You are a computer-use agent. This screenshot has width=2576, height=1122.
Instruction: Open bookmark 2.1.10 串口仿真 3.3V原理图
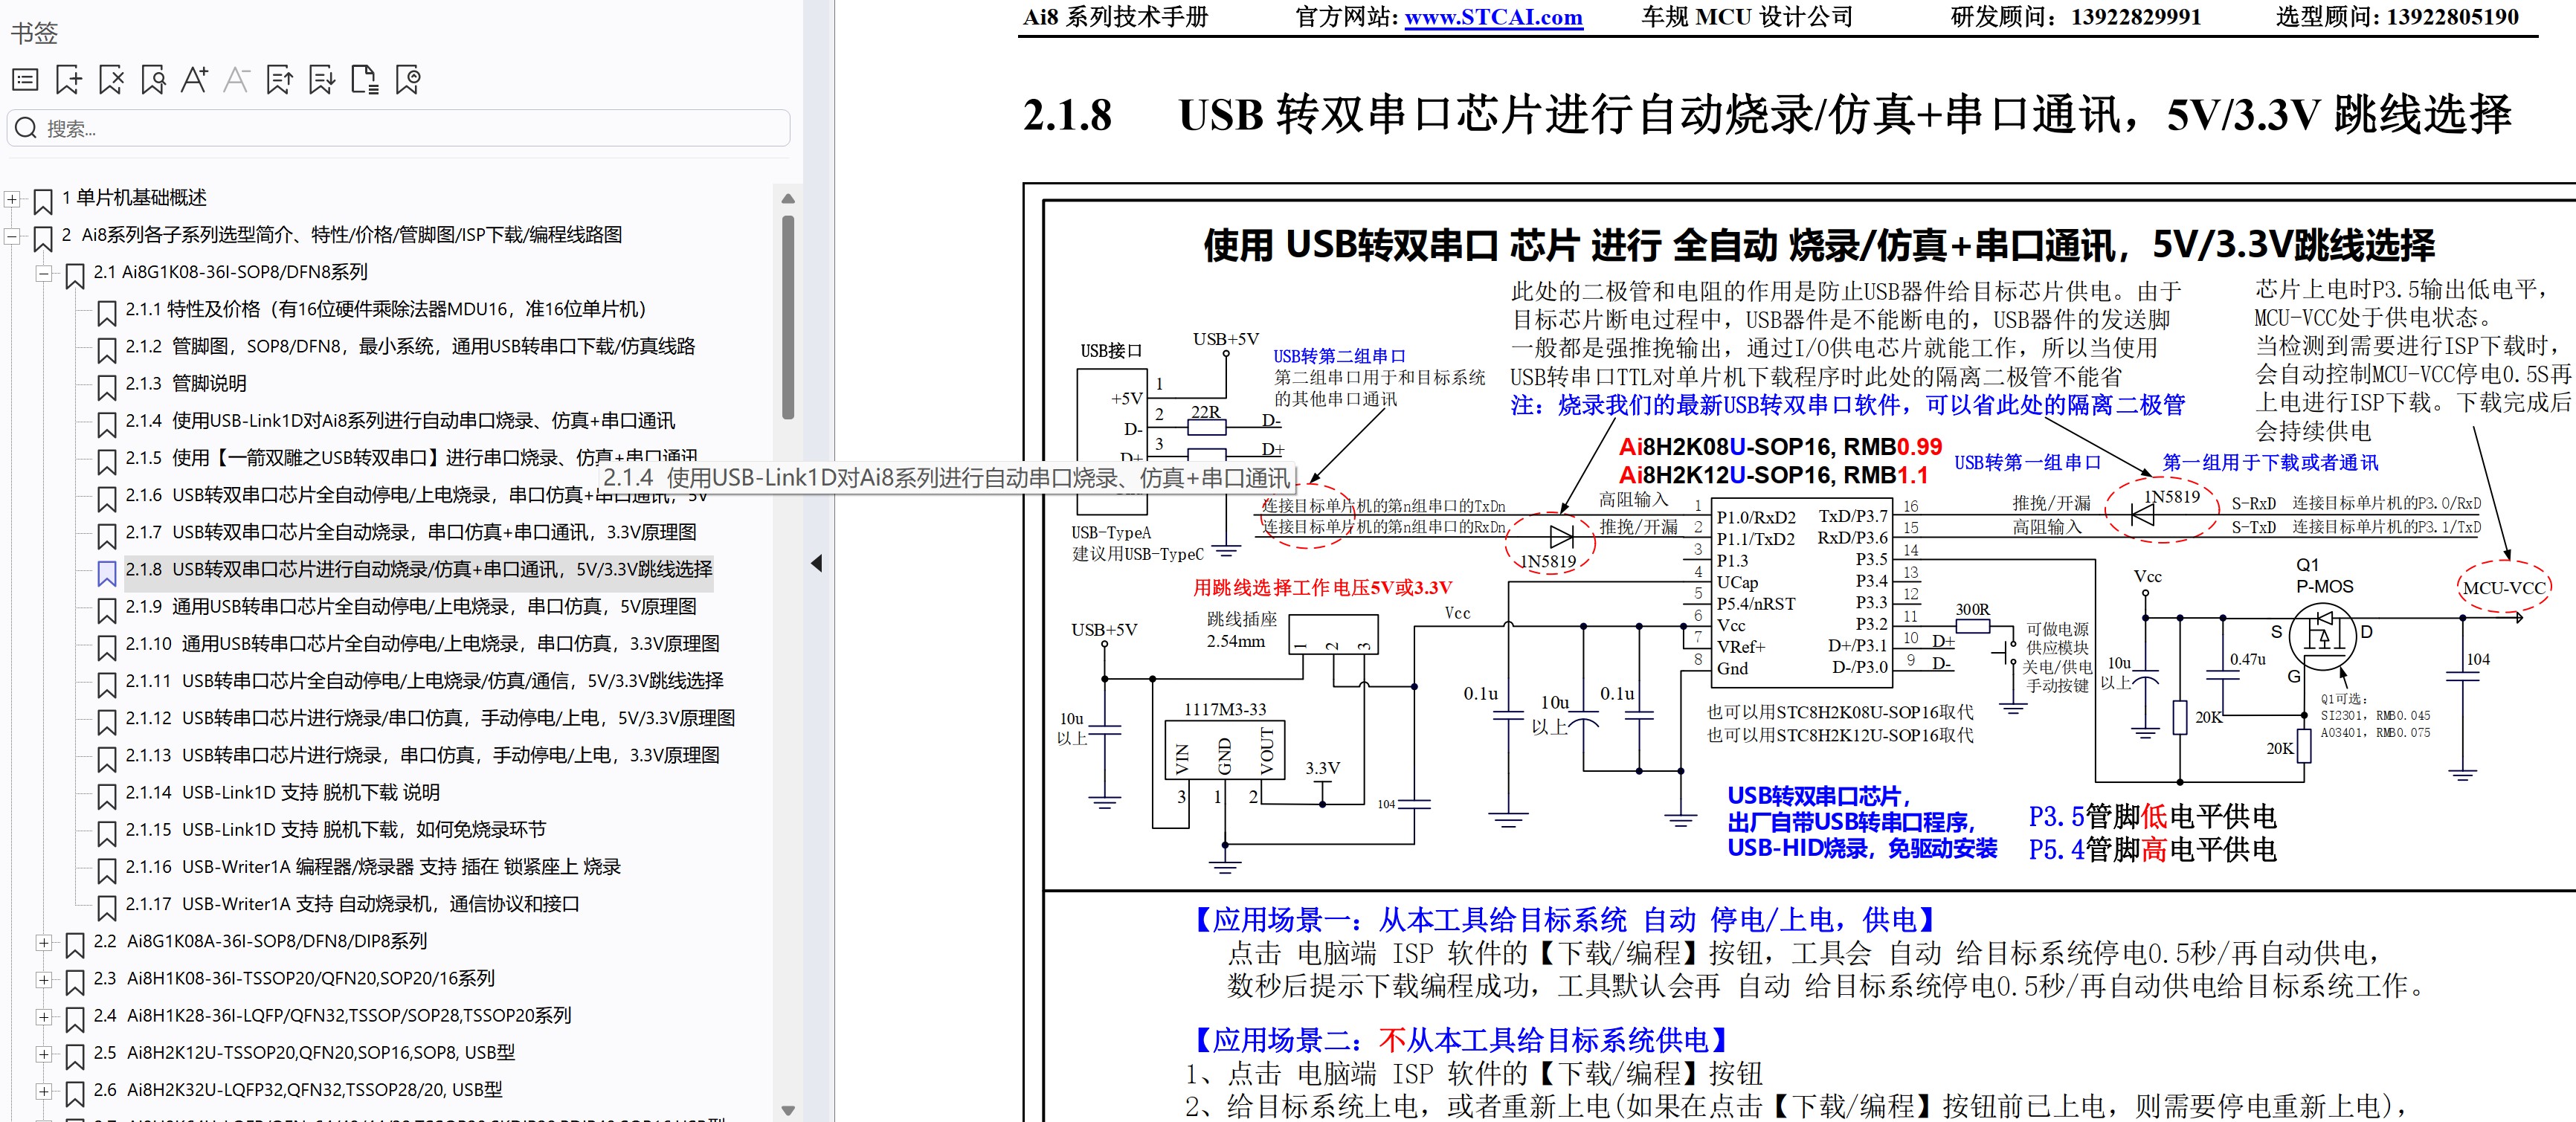click(x=422, y=643)
